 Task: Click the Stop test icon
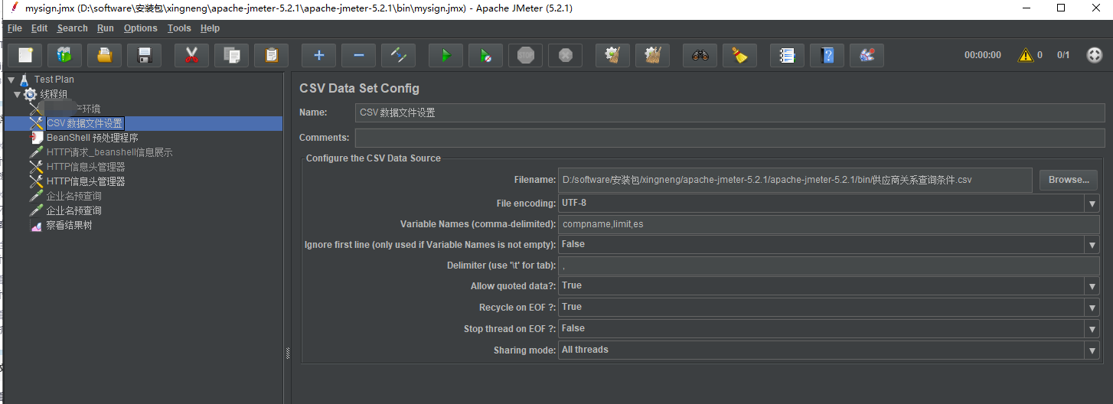(525, 55)
